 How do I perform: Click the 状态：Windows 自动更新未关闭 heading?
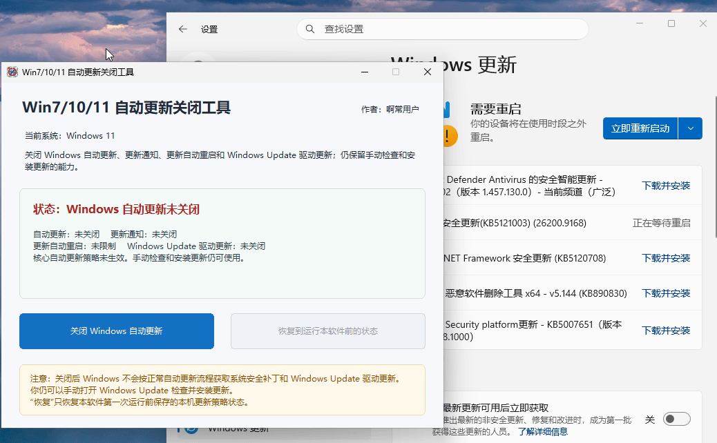point(116,209)
